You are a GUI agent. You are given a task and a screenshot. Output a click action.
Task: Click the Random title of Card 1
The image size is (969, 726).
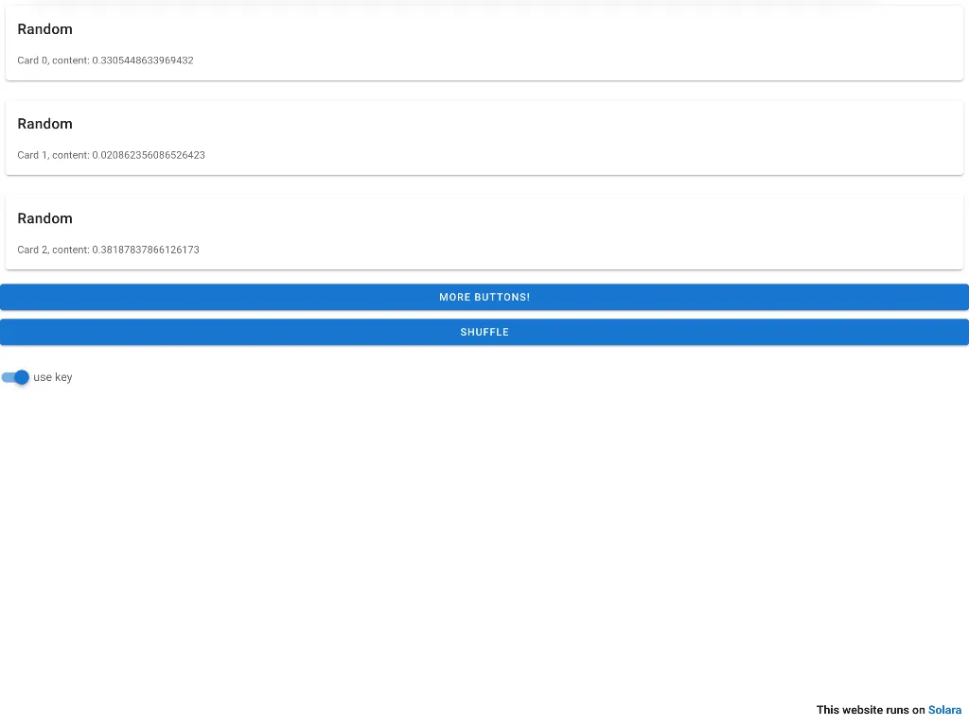click(x=44, y=124)
